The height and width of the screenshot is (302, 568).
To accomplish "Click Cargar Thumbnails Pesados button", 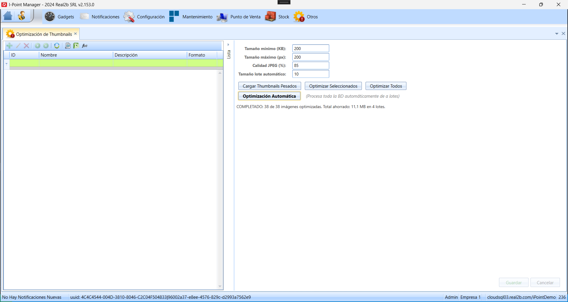I will (270, 86).
